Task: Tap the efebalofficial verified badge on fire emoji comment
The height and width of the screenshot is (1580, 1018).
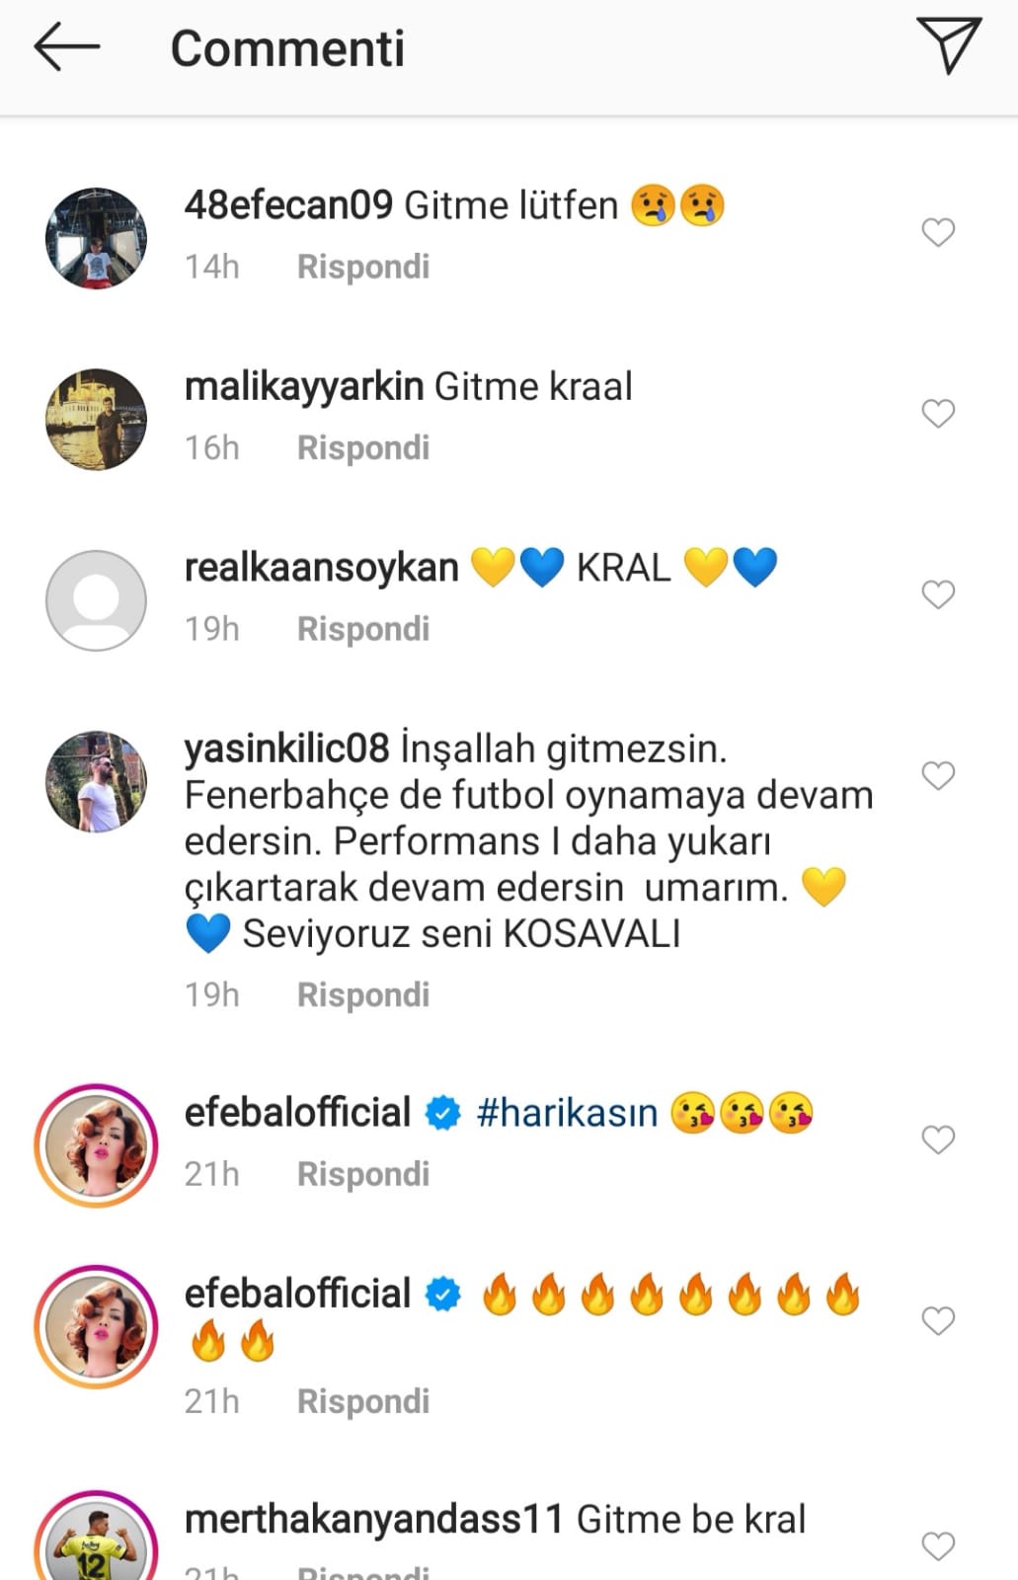Action: pos(443,1294)
